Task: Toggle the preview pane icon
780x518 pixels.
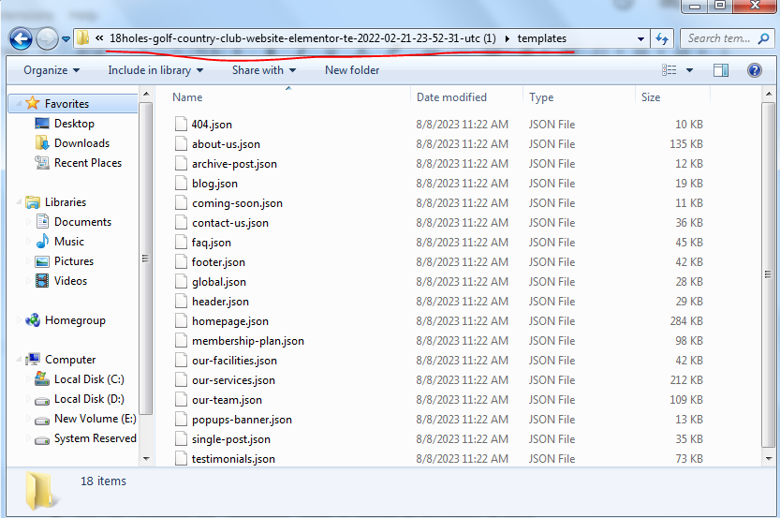Action: click(x=721, y=70)
